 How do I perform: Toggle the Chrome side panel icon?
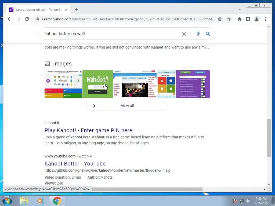248,19
